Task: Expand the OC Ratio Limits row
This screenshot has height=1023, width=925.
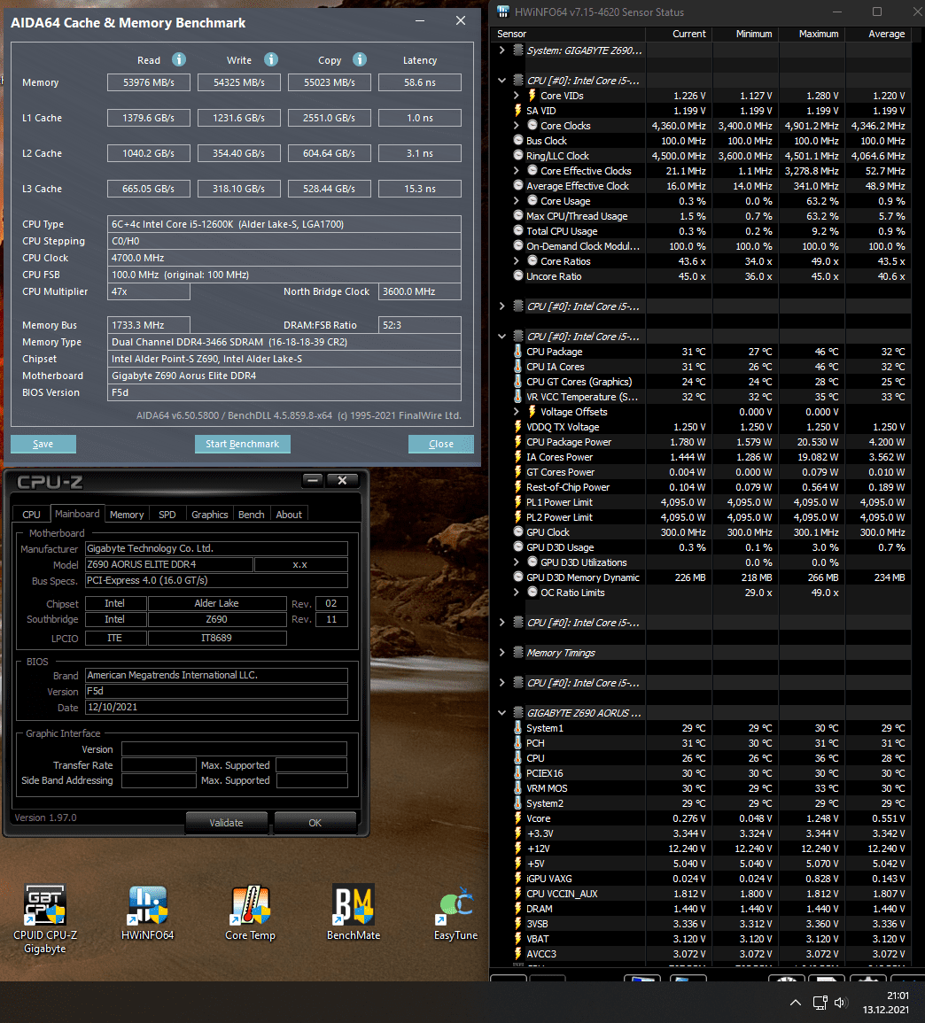Action: click(x=516, y=593)
